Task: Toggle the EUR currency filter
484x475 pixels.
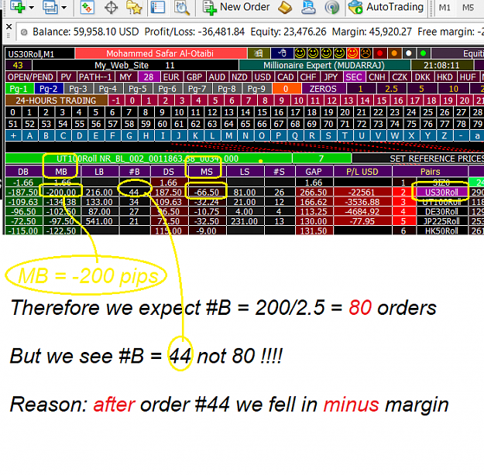Action: pos(171,77)
